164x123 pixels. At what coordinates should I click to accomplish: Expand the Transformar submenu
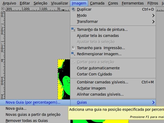pos(113,22)
